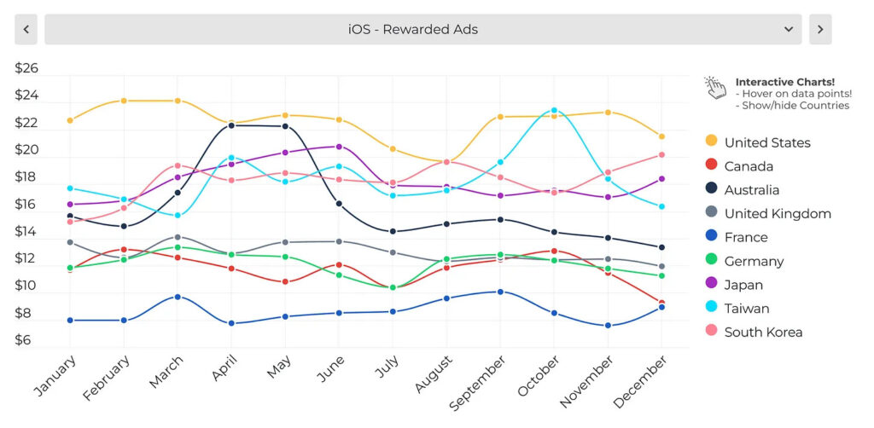Click the Taiwan cyan legend dot

click(711, 309)
